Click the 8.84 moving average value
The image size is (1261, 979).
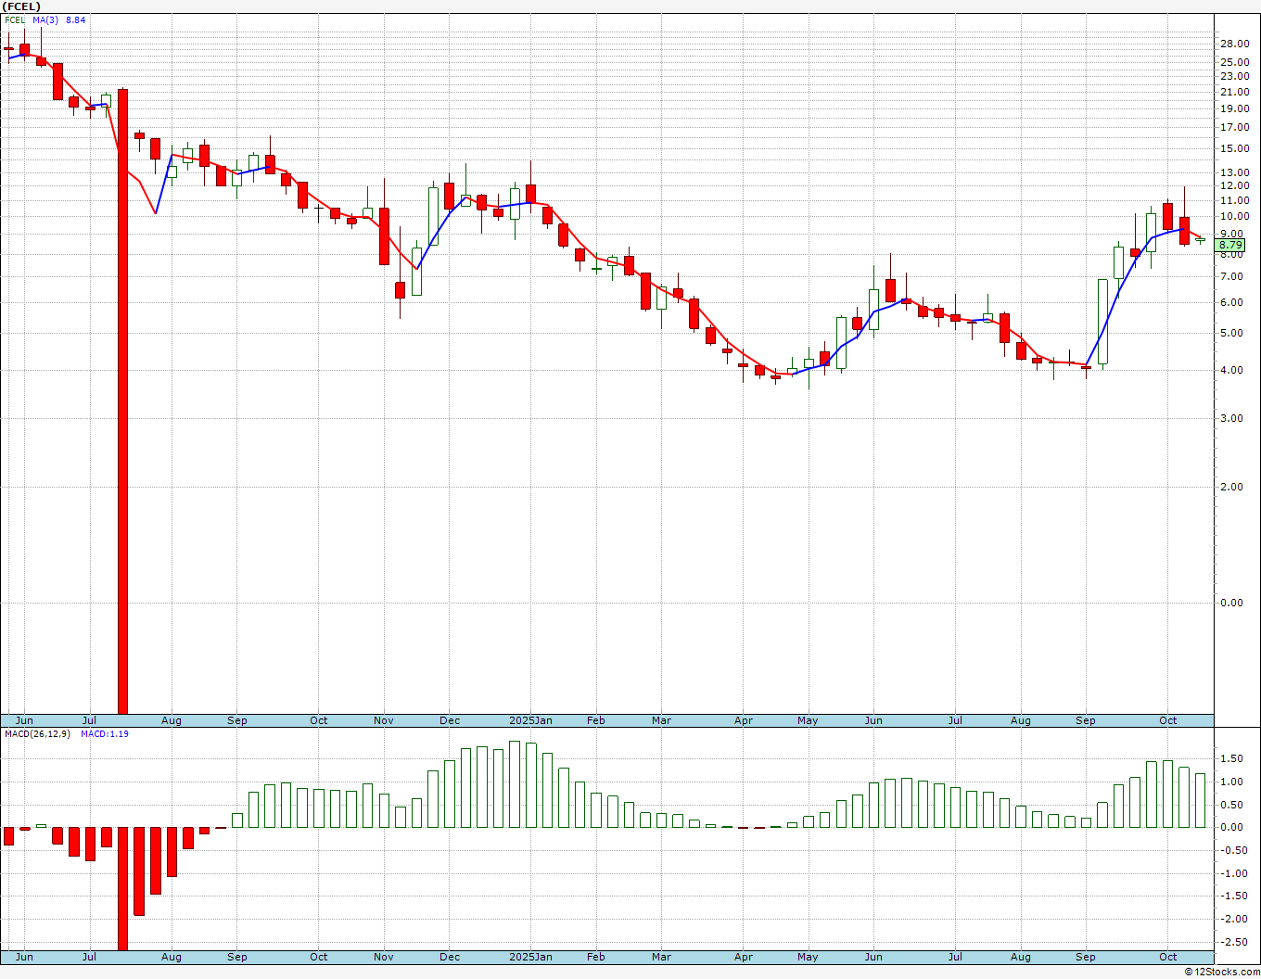(76, 19)
